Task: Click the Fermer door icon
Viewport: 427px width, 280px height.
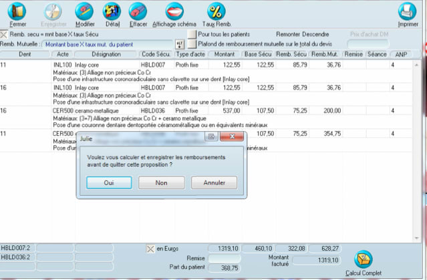Action: coord(18,11)
